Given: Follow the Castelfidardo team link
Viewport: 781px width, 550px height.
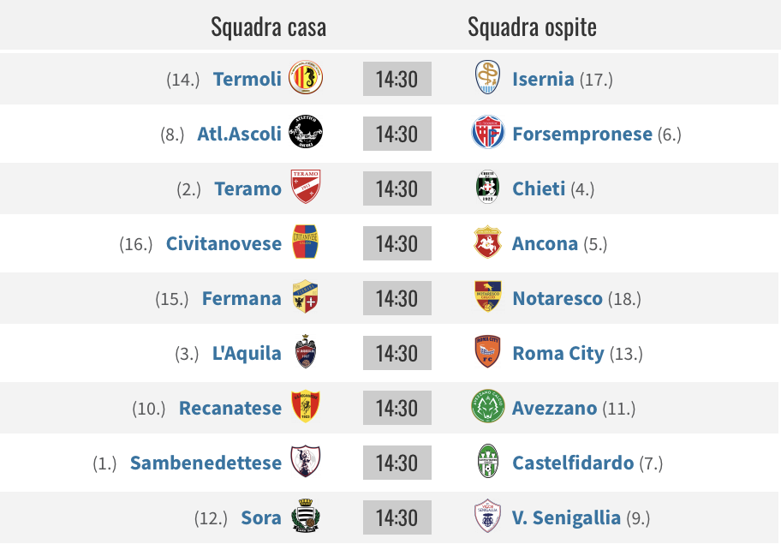Looking at the screenshot, I should tap(573, 463).
